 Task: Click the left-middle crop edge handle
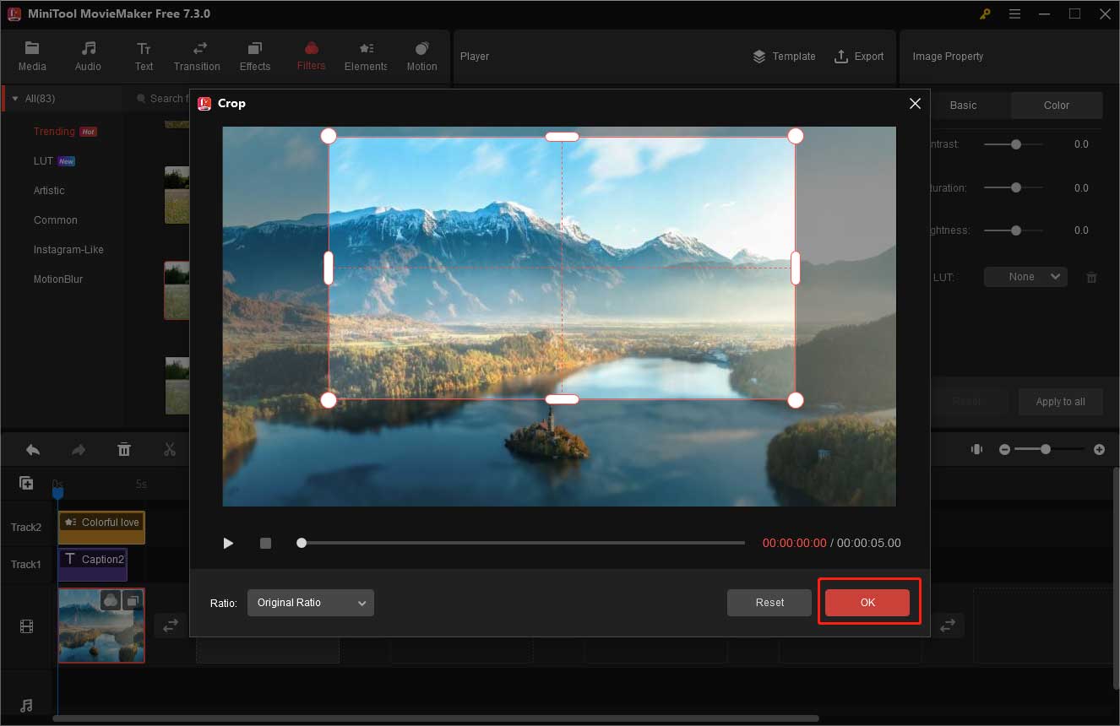329,268
